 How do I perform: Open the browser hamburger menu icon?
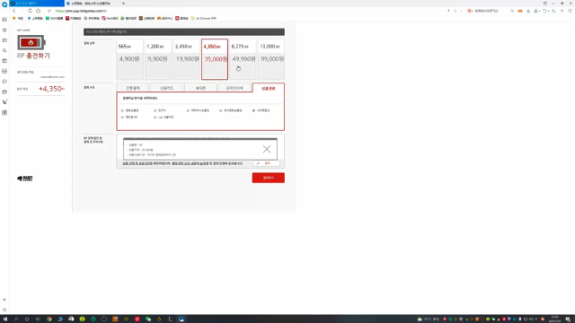pos(570,11)
